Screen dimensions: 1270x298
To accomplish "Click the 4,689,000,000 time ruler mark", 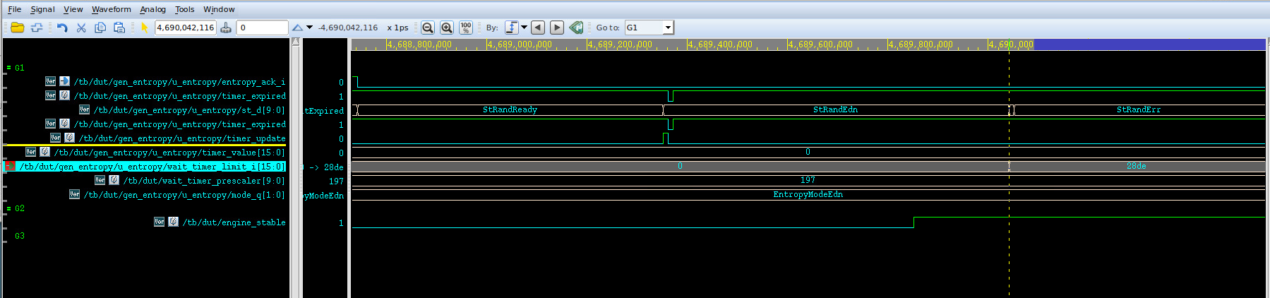I will (x=520, y=44).
